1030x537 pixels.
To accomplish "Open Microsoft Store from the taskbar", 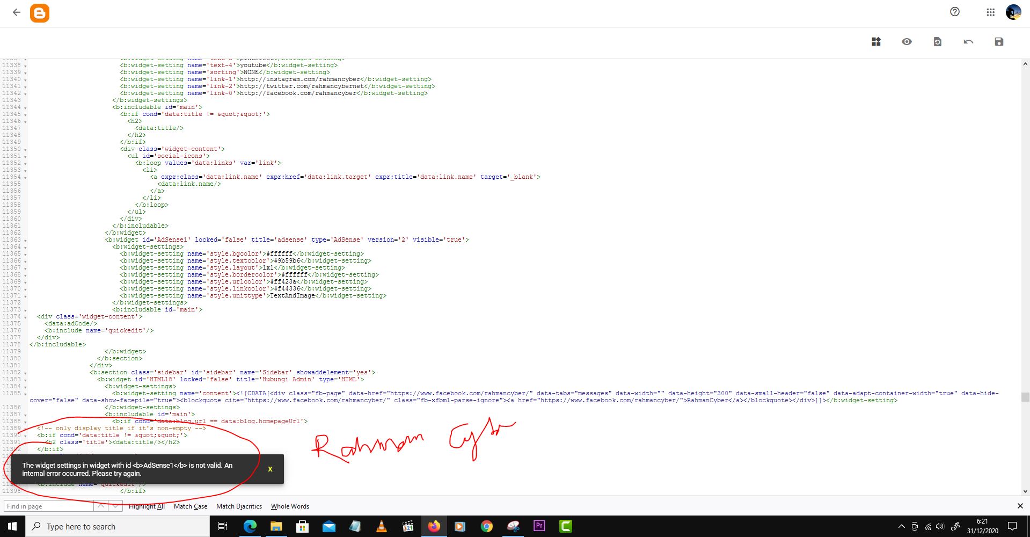I will [303, 526].
